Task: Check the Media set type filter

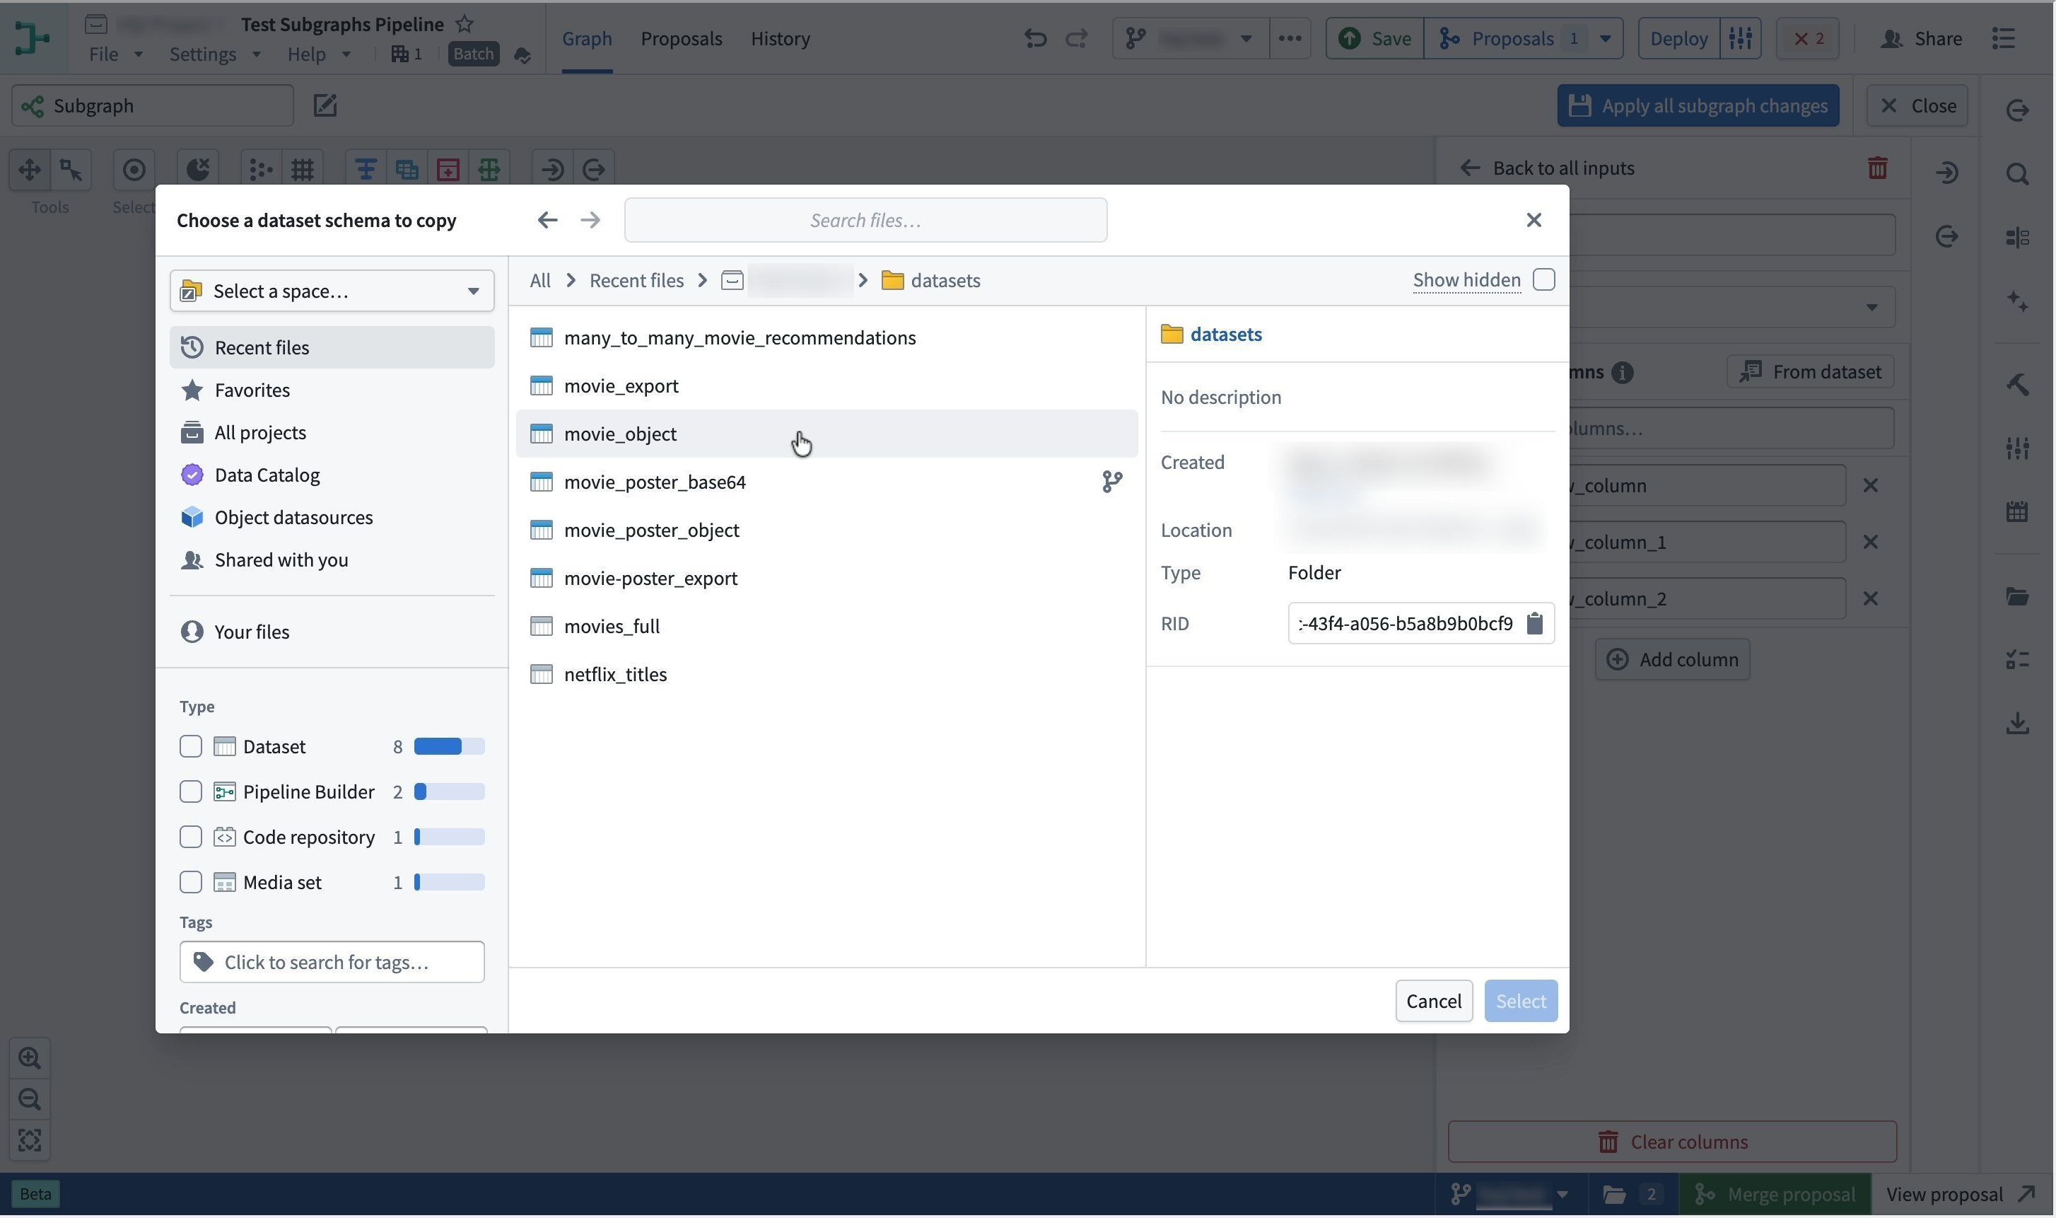Action: pyautogui.click(x=190, y=882)
